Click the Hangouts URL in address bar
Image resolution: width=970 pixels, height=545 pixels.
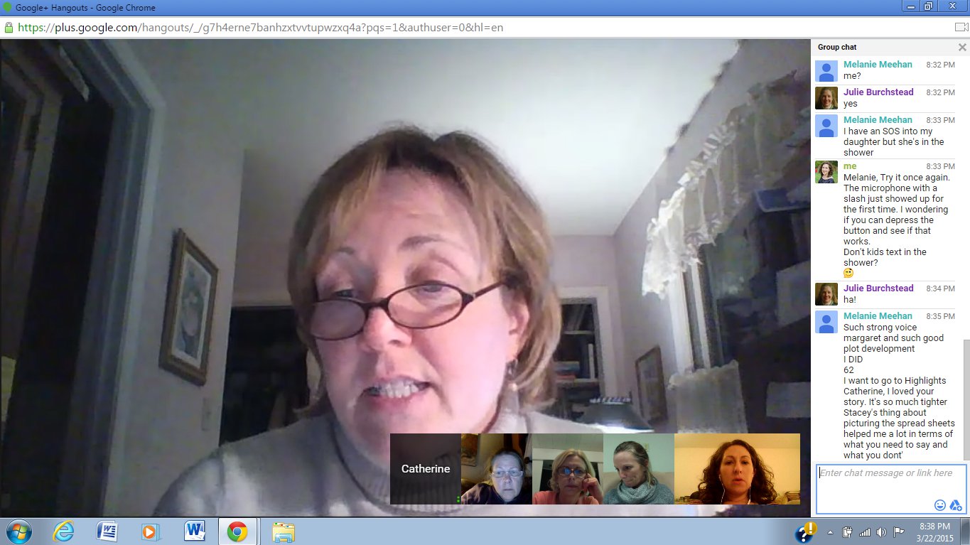pyautogui.click(x=260, y=28)
